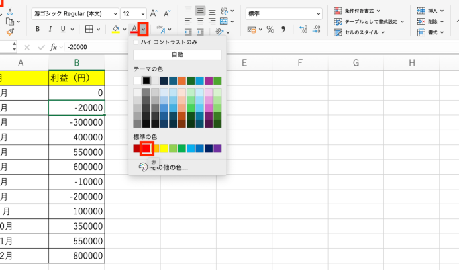Click the borders icon
The image size is (459, 270).
pos(89,29)
